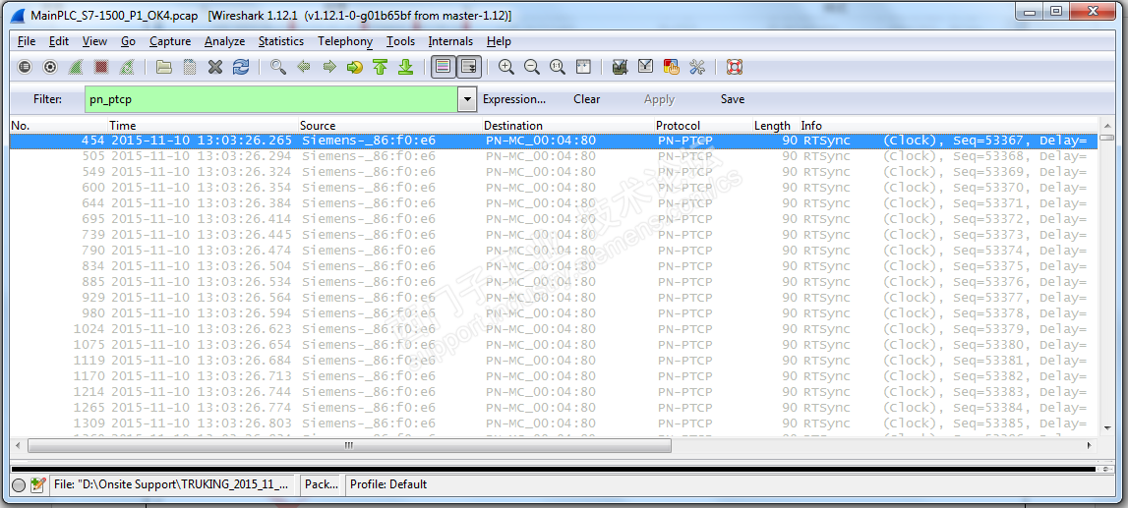
Task: Go back in packet history
Action: 304,67
